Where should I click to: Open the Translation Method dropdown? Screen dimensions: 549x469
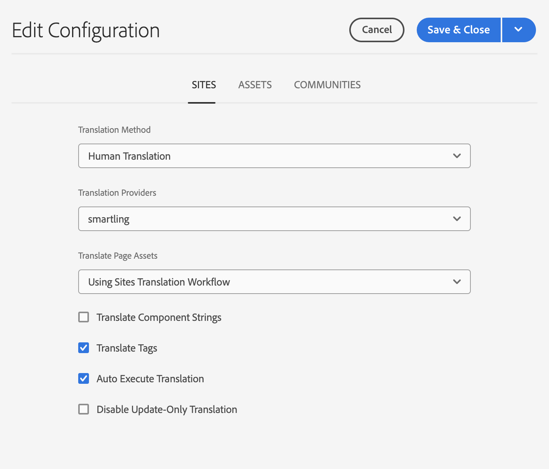coord(274,156)
